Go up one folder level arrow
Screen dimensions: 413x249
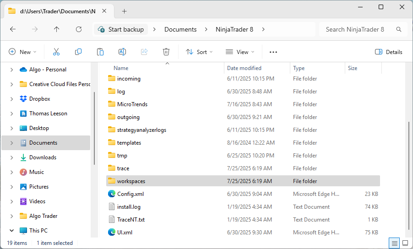point(57,29)
